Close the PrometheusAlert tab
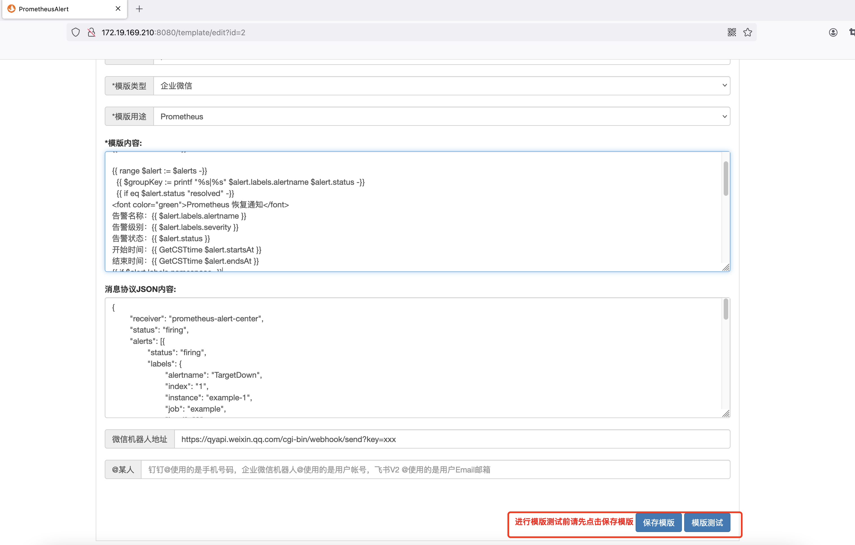 (x=118, y=8)
